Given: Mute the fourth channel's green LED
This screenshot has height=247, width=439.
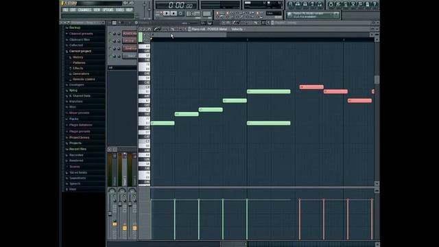Looking at the screenshot, I should (110, 56).
